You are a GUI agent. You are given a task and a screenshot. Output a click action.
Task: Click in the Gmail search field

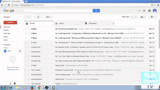pyautogui.click(x=58, y=10)
